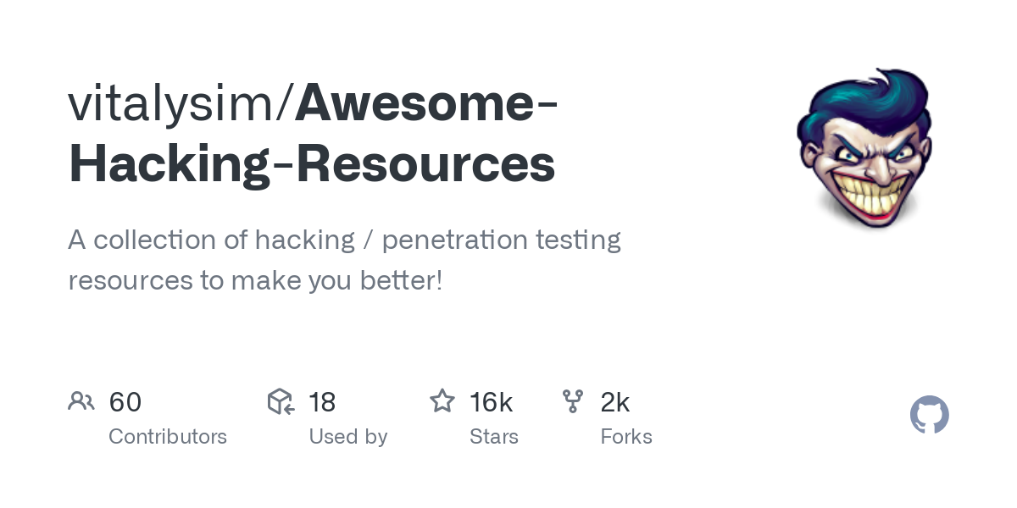Image resolution: width=1017 pixels, height=508 pixels.
Task: Click the Forks branch icon
Action: tap(573, 401)
